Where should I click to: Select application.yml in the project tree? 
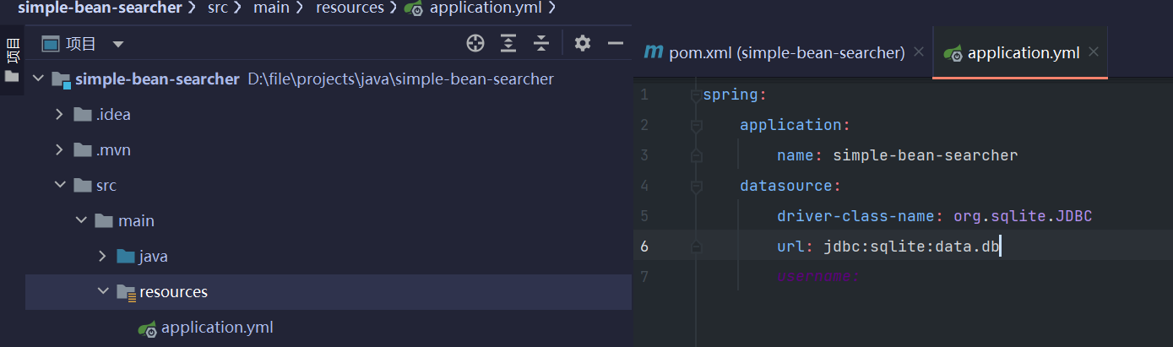216,327
